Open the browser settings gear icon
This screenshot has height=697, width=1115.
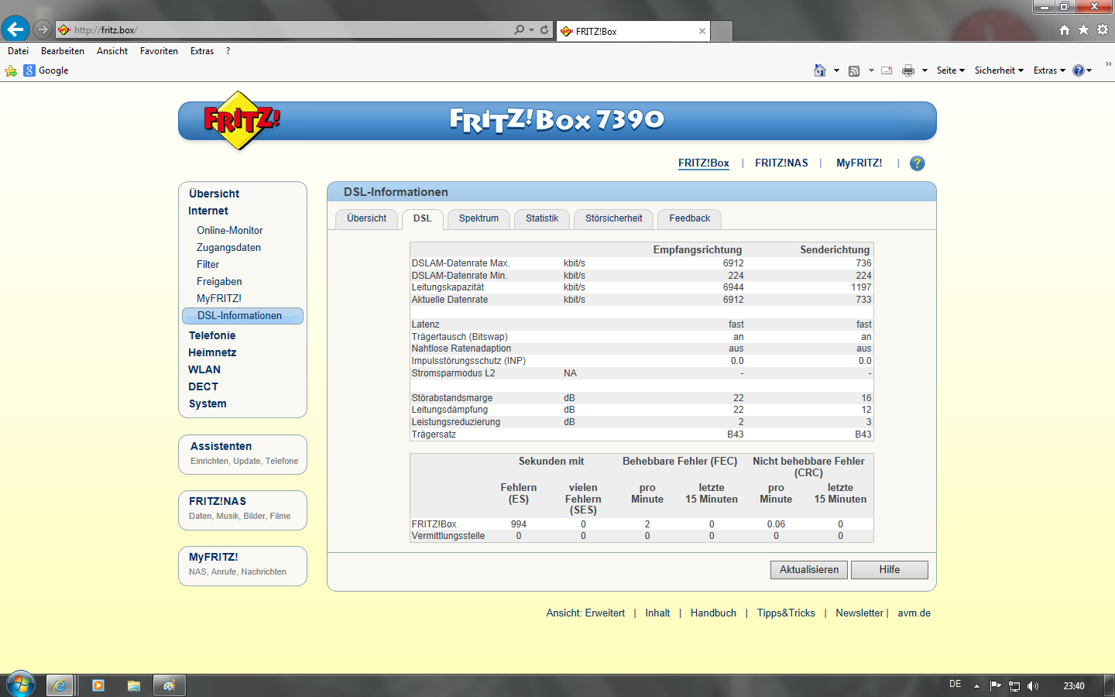coord(1103,29)
